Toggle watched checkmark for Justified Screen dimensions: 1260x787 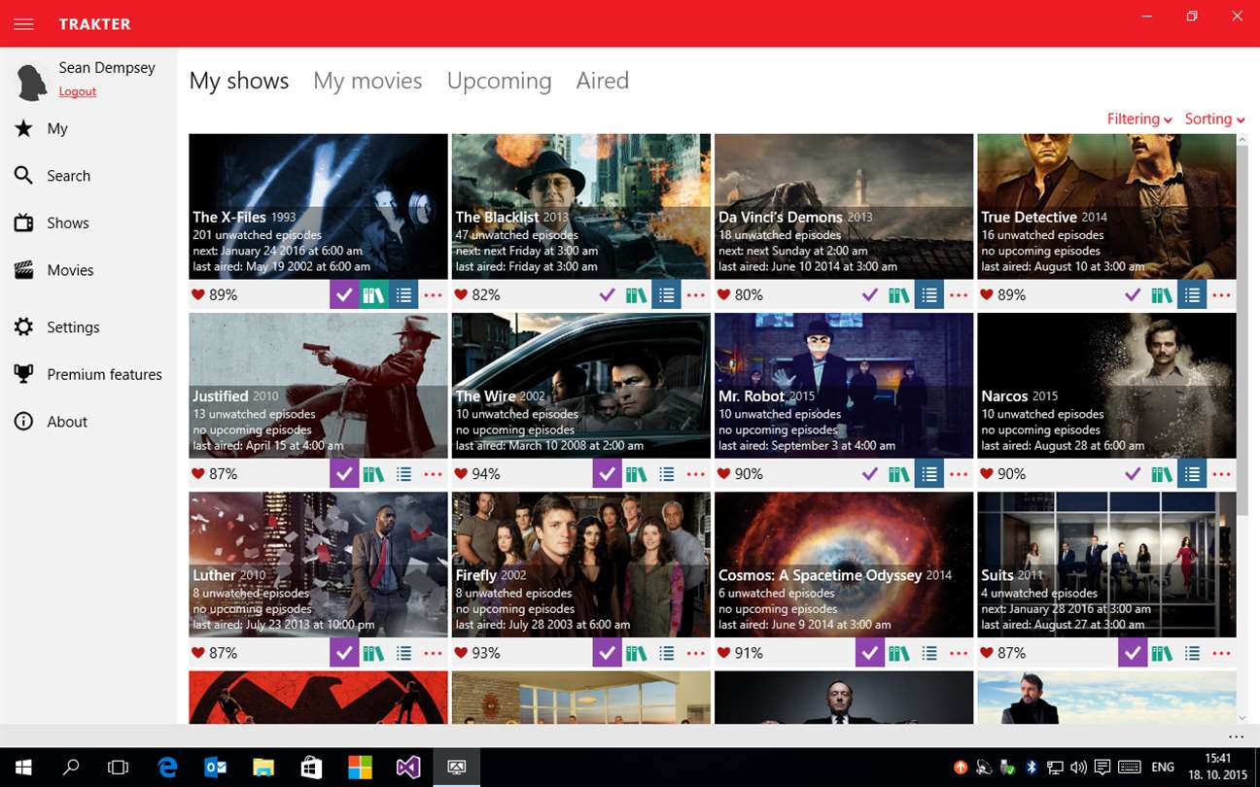click(x=344, y=474)
